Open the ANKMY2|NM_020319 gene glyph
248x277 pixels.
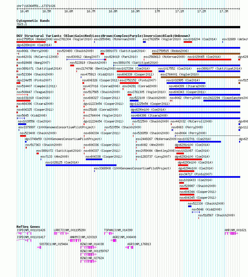74,240
